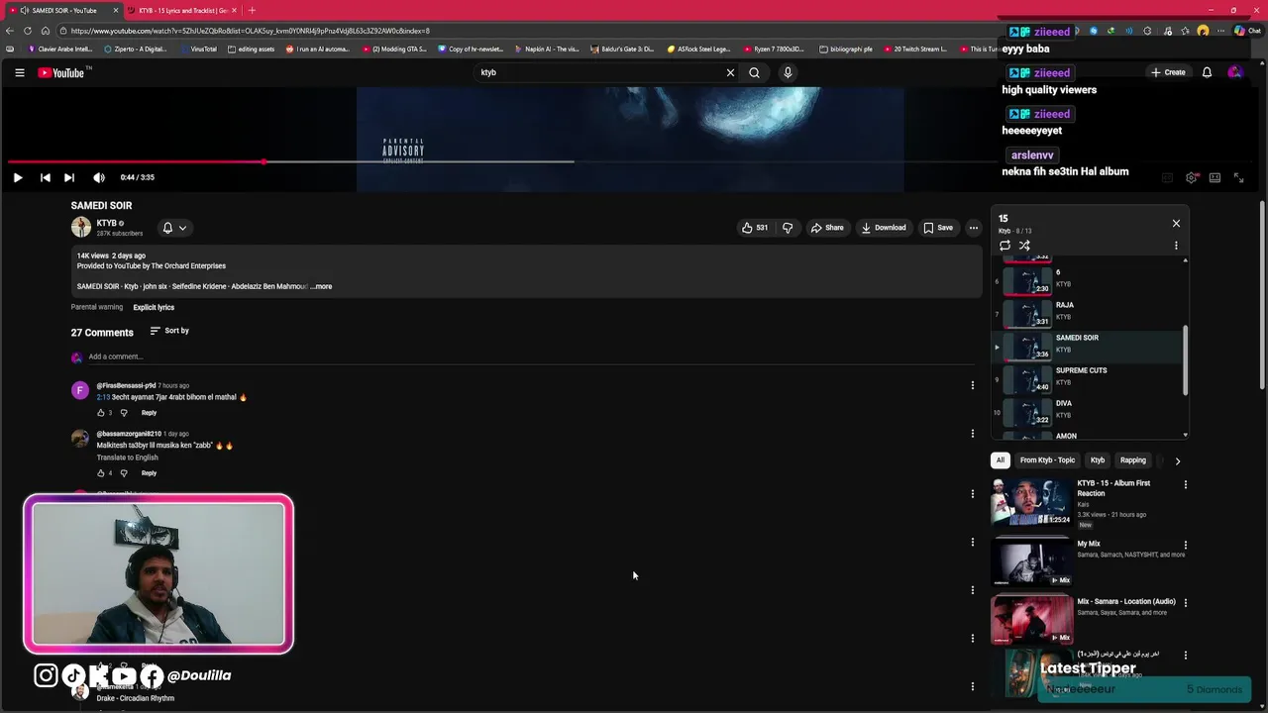Show more filter chips with arrow
This screenshot has width=1268, height=713.
pos(1177,460)
